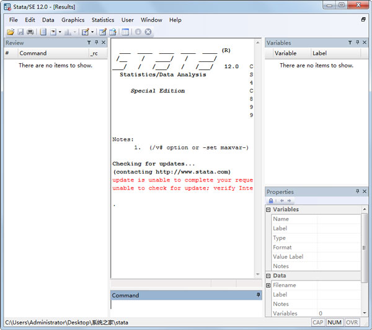The height and width of the screenshot is (330, 372).
Task: Click the Log notebook icon
Action: (43, 32)
